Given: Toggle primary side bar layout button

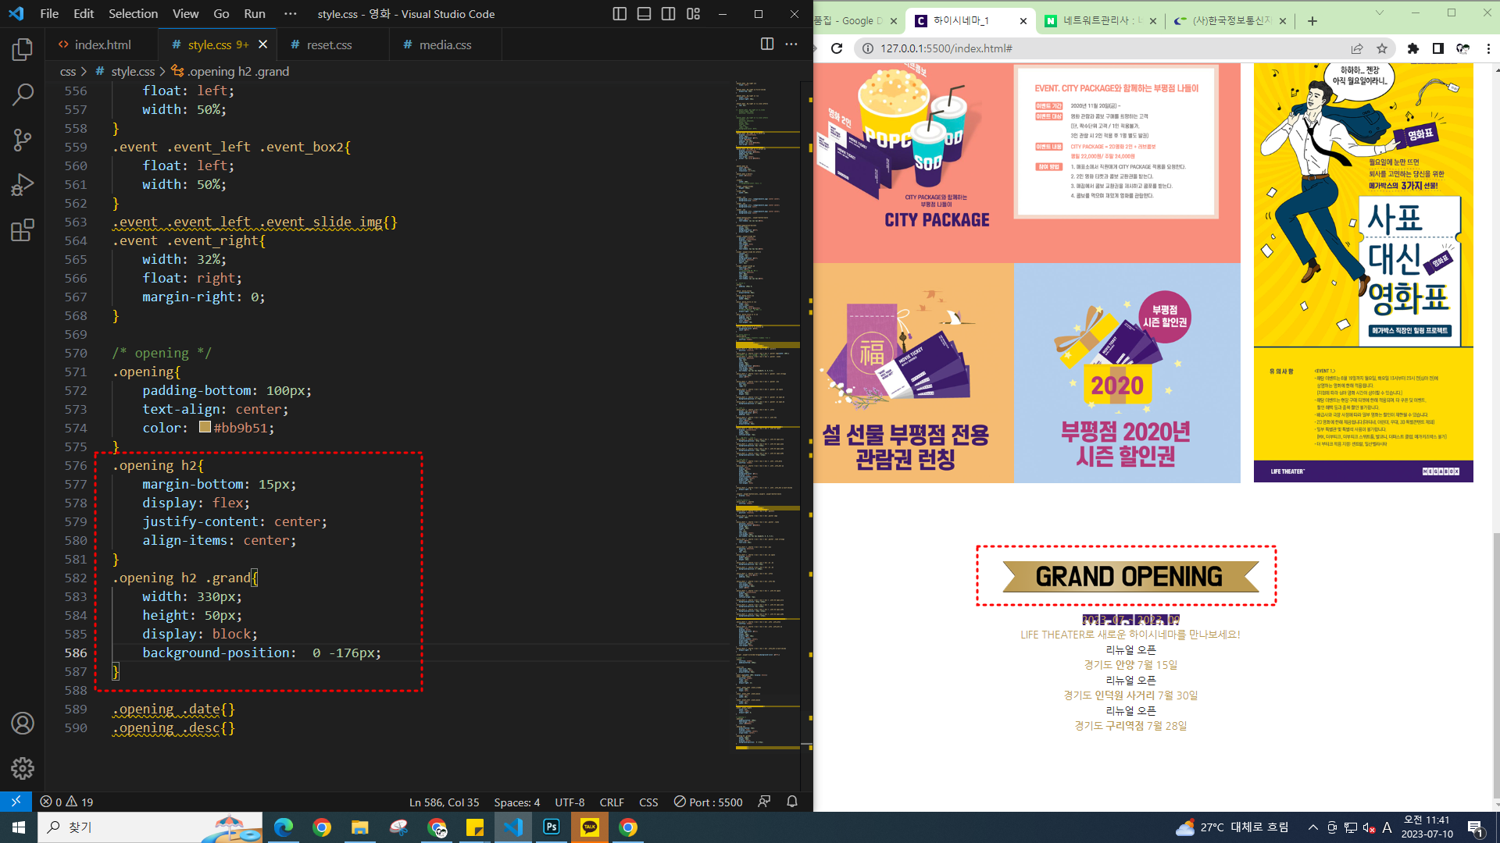Looking at the screenshot, I should (620, 14).
